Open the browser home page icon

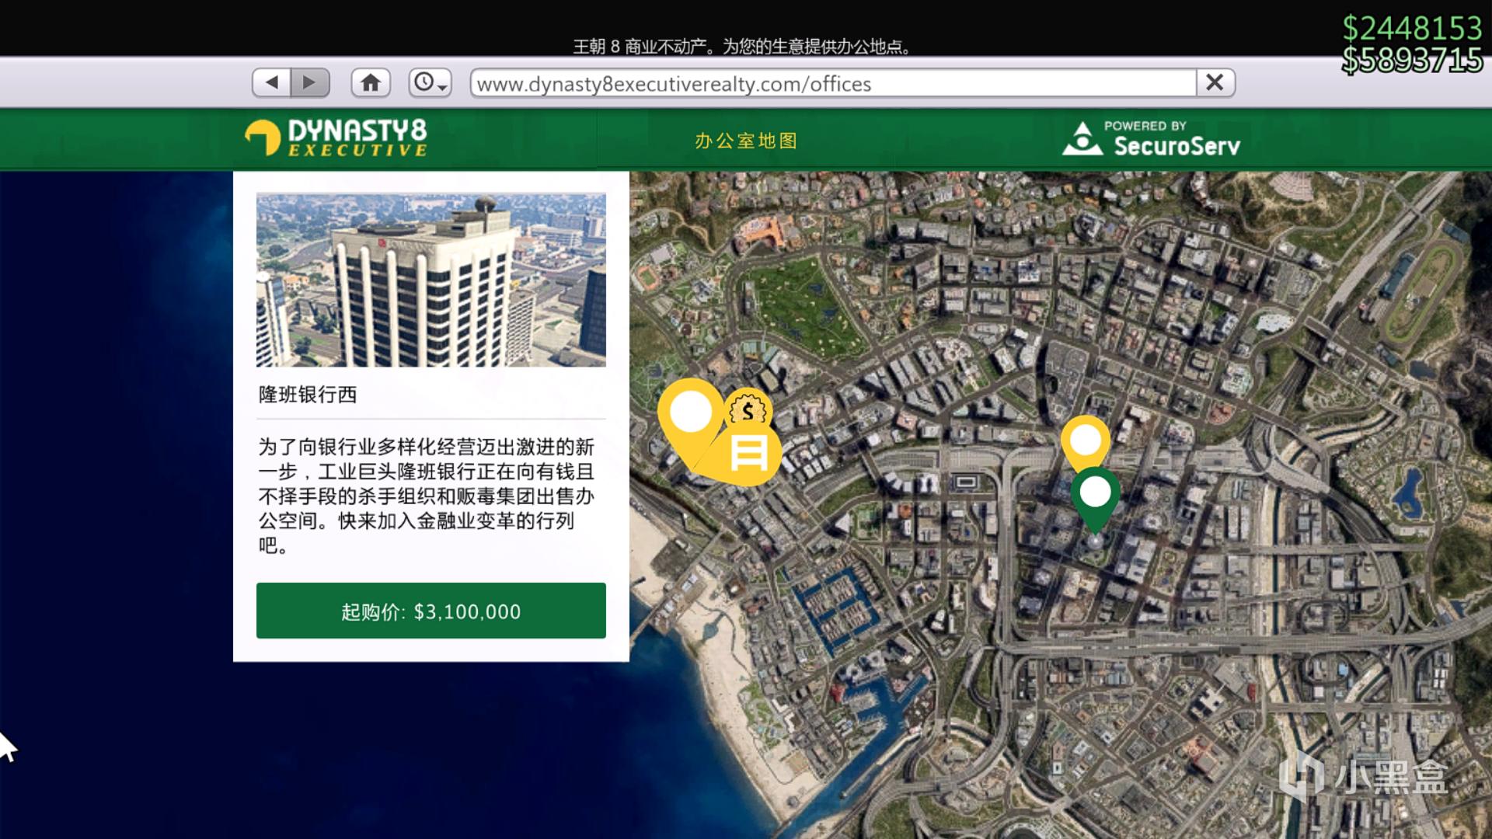[371, 82]
